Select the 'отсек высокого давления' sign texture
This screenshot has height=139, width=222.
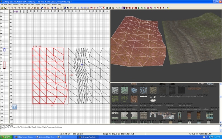coord(125,105)
